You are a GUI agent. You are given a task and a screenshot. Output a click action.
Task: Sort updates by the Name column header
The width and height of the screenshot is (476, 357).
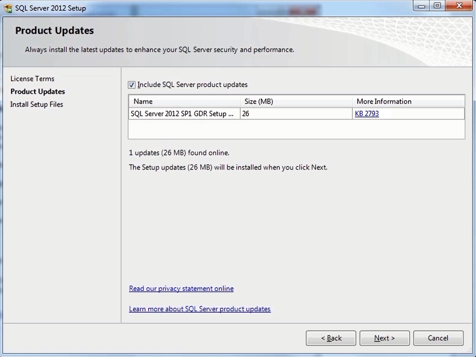[184, 102]
